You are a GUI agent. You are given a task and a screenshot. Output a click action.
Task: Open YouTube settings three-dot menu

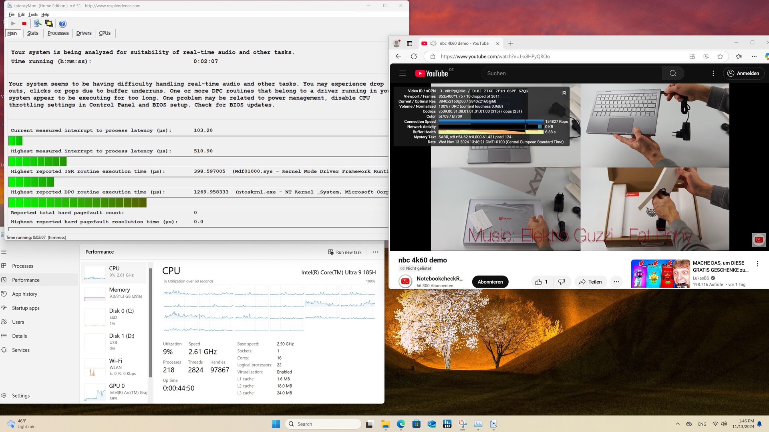tap(713, 73)
